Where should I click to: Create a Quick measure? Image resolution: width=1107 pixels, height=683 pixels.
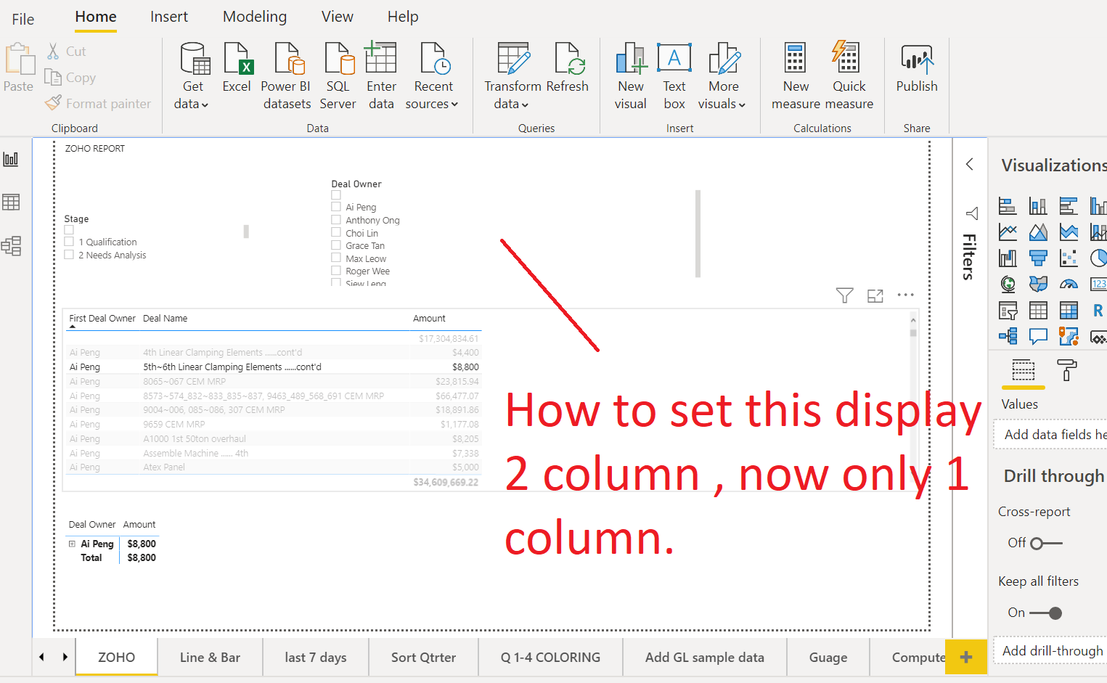tap(849, 76)
